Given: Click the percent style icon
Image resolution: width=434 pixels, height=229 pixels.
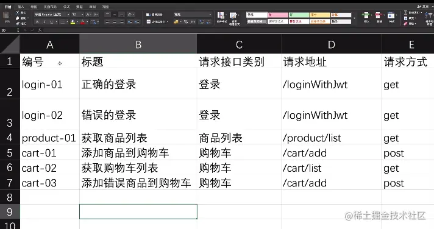Looking at the screenshot, I should coord(186,21).
